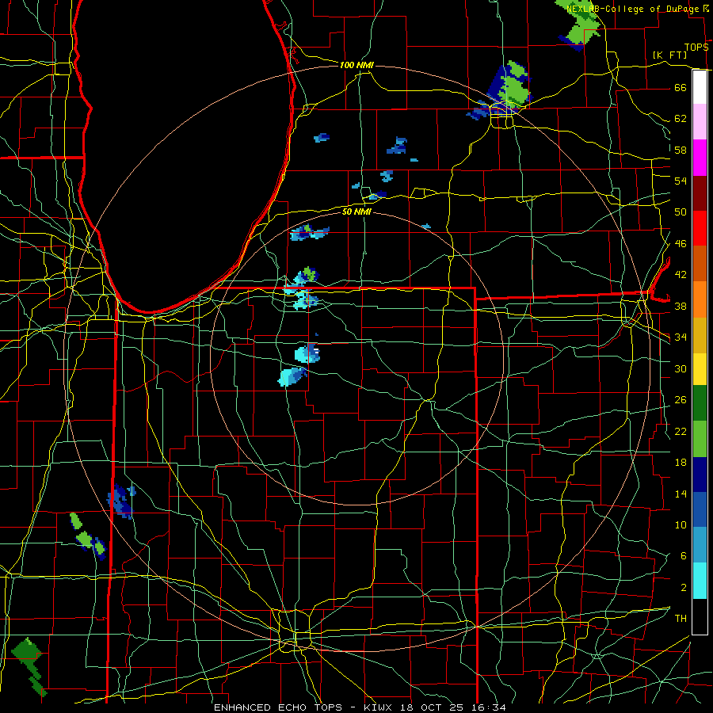Click the TH threshold label
The width and height of the screenshot is (713, 713).
[681, 619]
